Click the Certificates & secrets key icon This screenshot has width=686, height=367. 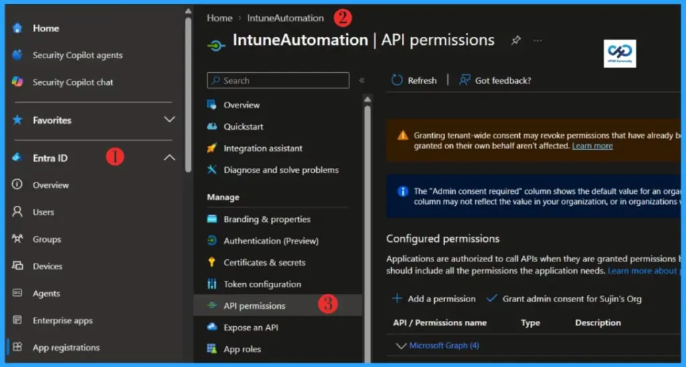coord(212,262)
